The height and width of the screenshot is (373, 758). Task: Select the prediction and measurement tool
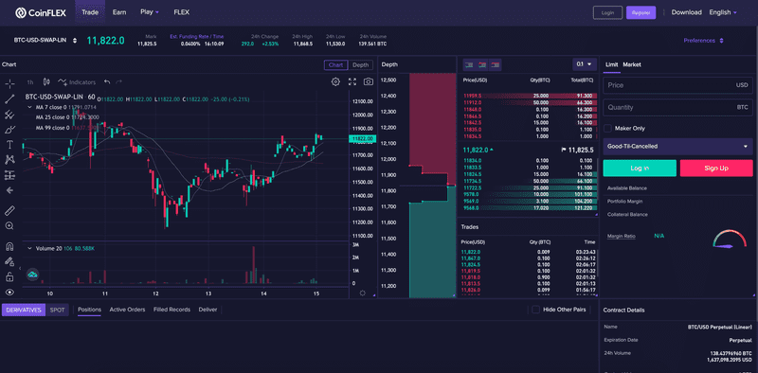(x=9, y=175)
